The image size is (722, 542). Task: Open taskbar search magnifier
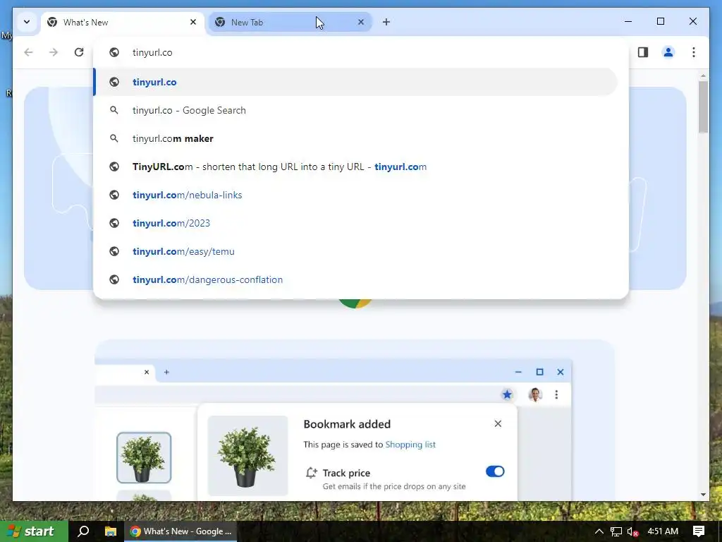click(x=83, y=531)
